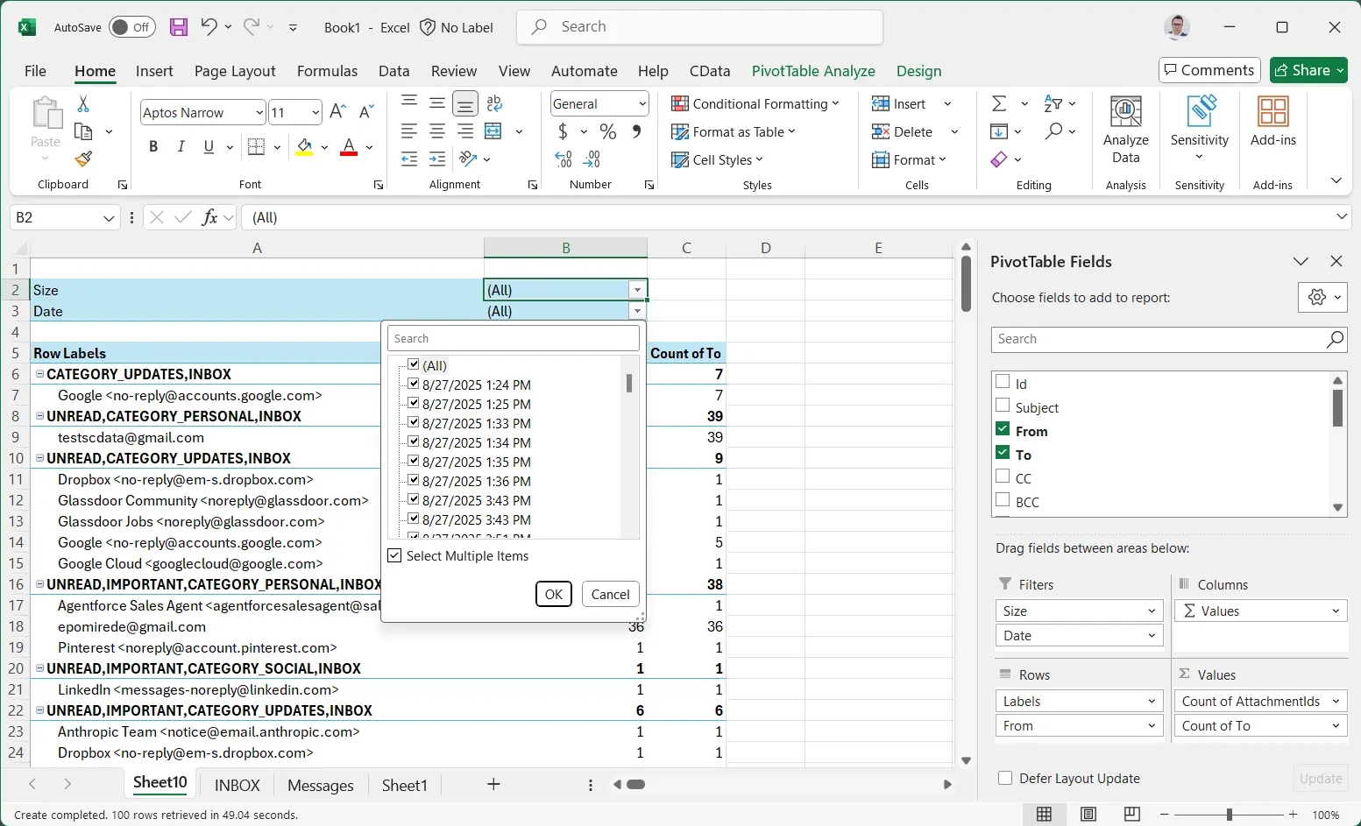Toggle Bold formatting
This screenshot has height=826, width=1361.
pyautogui.click(x=153, y=146)
